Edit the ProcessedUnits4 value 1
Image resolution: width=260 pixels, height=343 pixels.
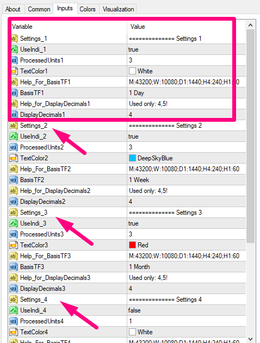186,321
